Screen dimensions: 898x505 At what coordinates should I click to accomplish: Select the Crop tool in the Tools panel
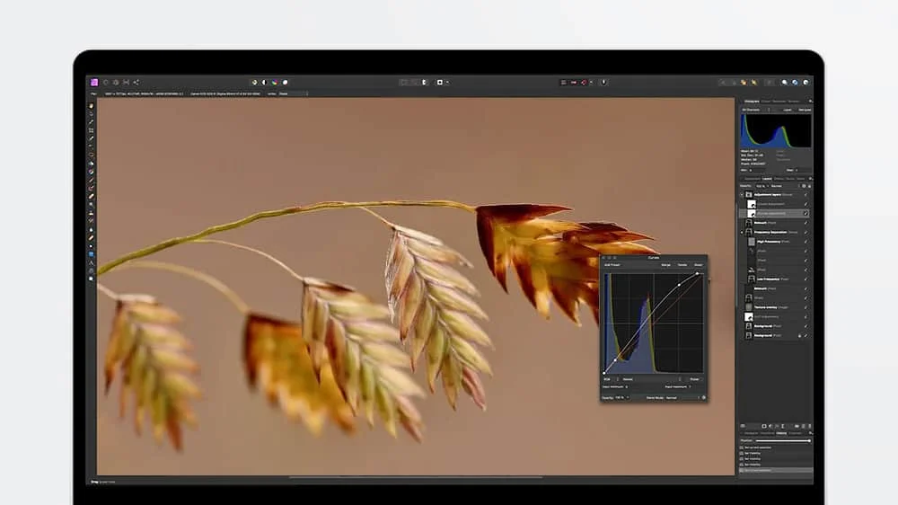(92, 130)
